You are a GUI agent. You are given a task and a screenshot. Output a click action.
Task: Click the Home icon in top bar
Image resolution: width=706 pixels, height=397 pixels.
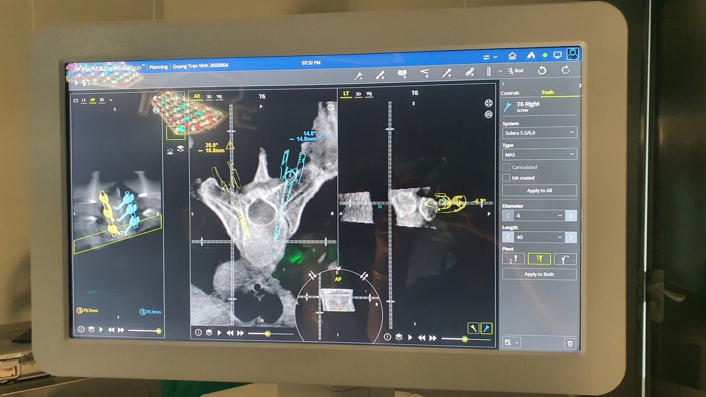click(x=512, y=56)
